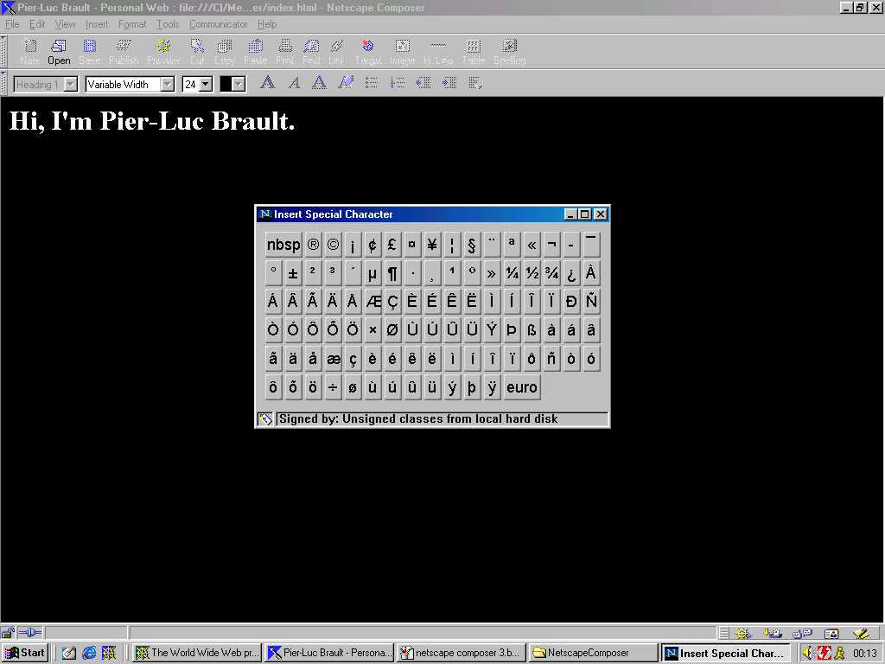Insert the ½ fraction character
Image resolution: width=885 pixels, height=664 pixels.
(532, 273)
